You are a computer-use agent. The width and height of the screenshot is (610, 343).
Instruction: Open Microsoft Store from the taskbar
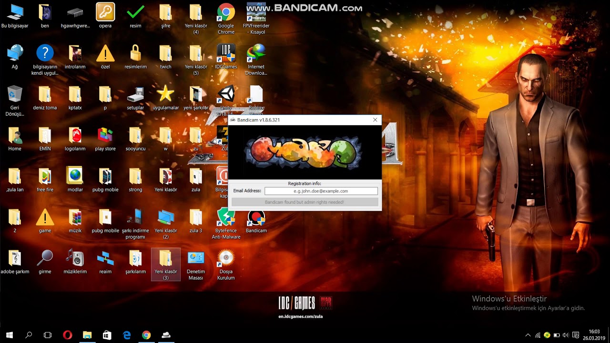click(x=107, y=335)
